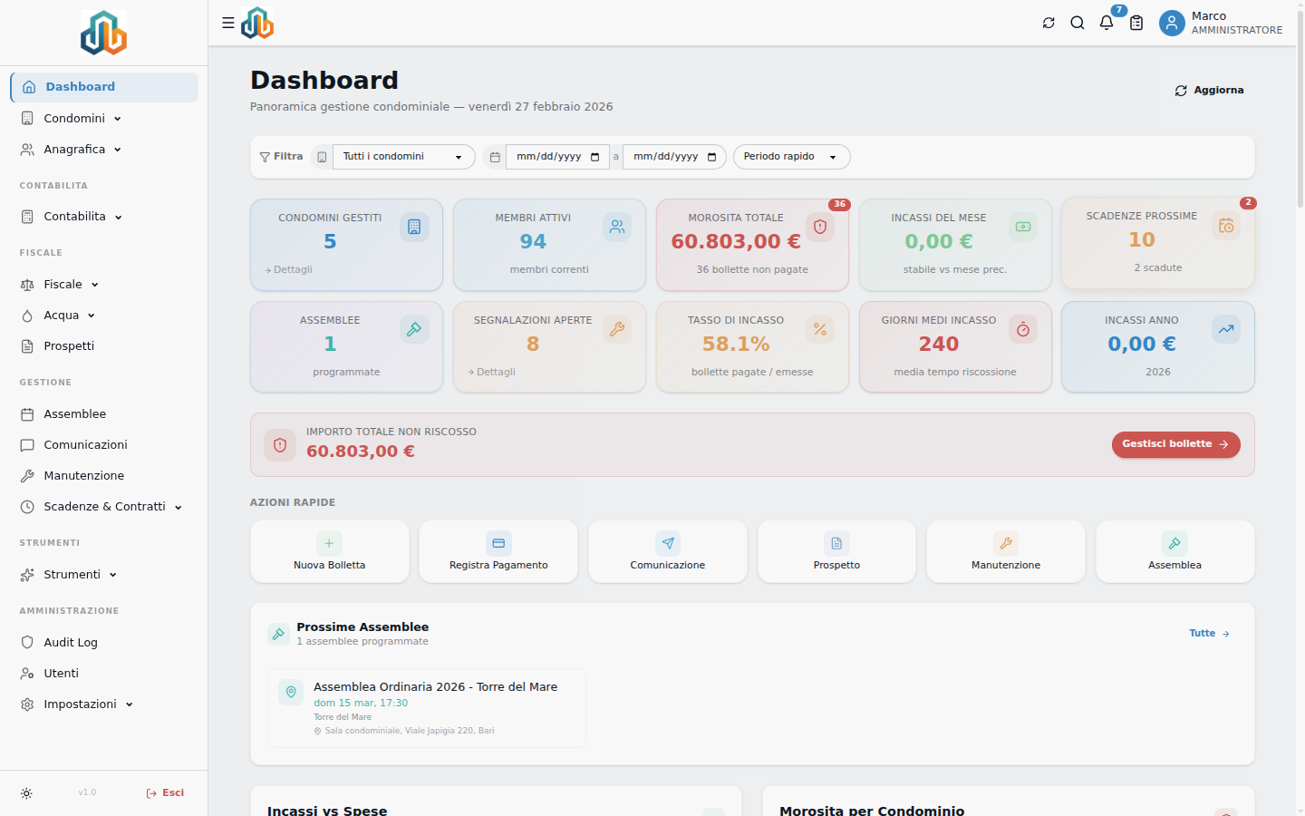
Task: Expand the Condomini sidebar menu
Action: [x=104, y=119]
